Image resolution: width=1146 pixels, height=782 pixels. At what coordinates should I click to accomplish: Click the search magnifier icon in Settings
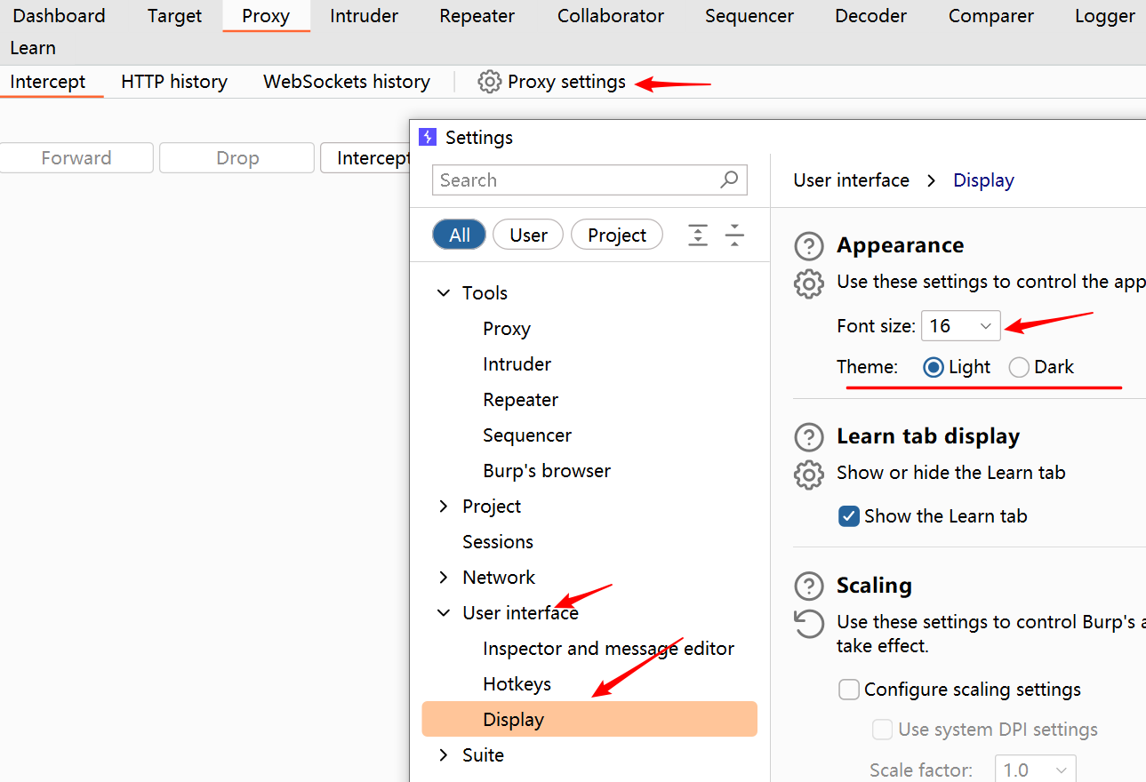(x=729, y=180)
